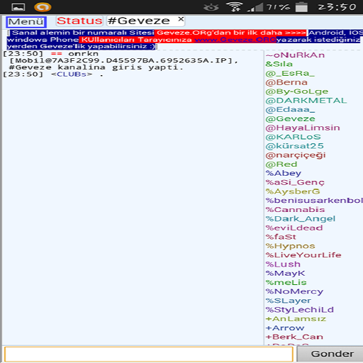363x363 pixels.
Task: Click the onrkn join message nickname
Action: tap(84, 54)
